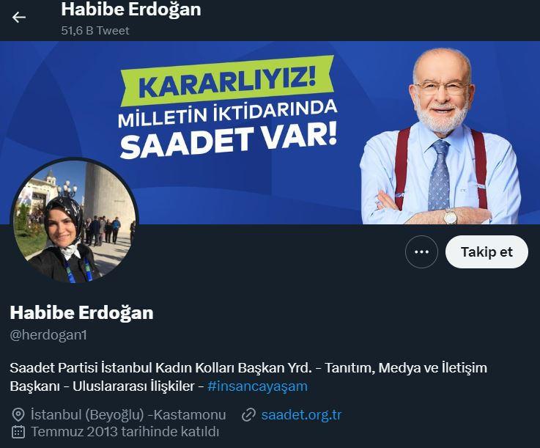
Task: Click the calendar icon beside join date
Action: pyautogui.click(x=18, y=432)
